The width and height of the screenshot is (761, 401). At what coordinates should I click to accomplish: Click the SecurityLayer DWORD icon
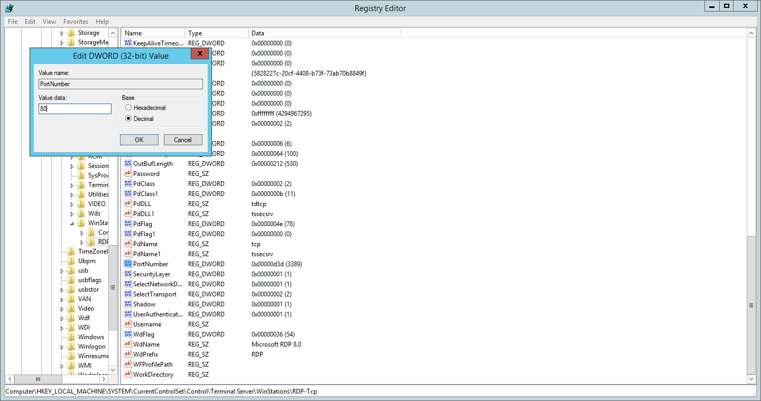click(127, 274)
